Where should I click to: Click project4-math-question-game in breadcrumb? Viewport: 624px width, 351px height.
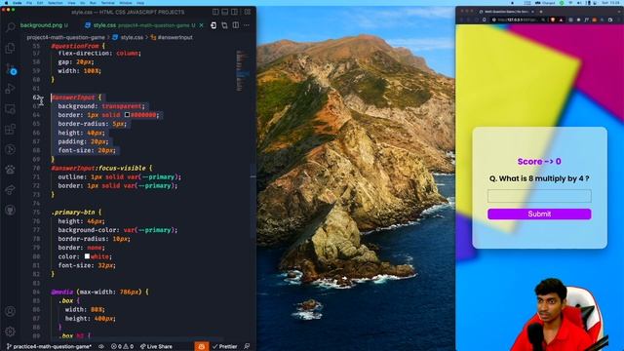65,37
